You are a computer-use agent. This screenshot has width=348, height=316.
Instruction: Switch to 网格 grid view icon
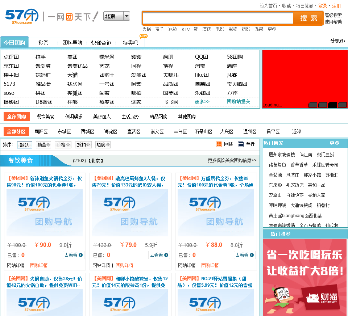coord(219,144)
